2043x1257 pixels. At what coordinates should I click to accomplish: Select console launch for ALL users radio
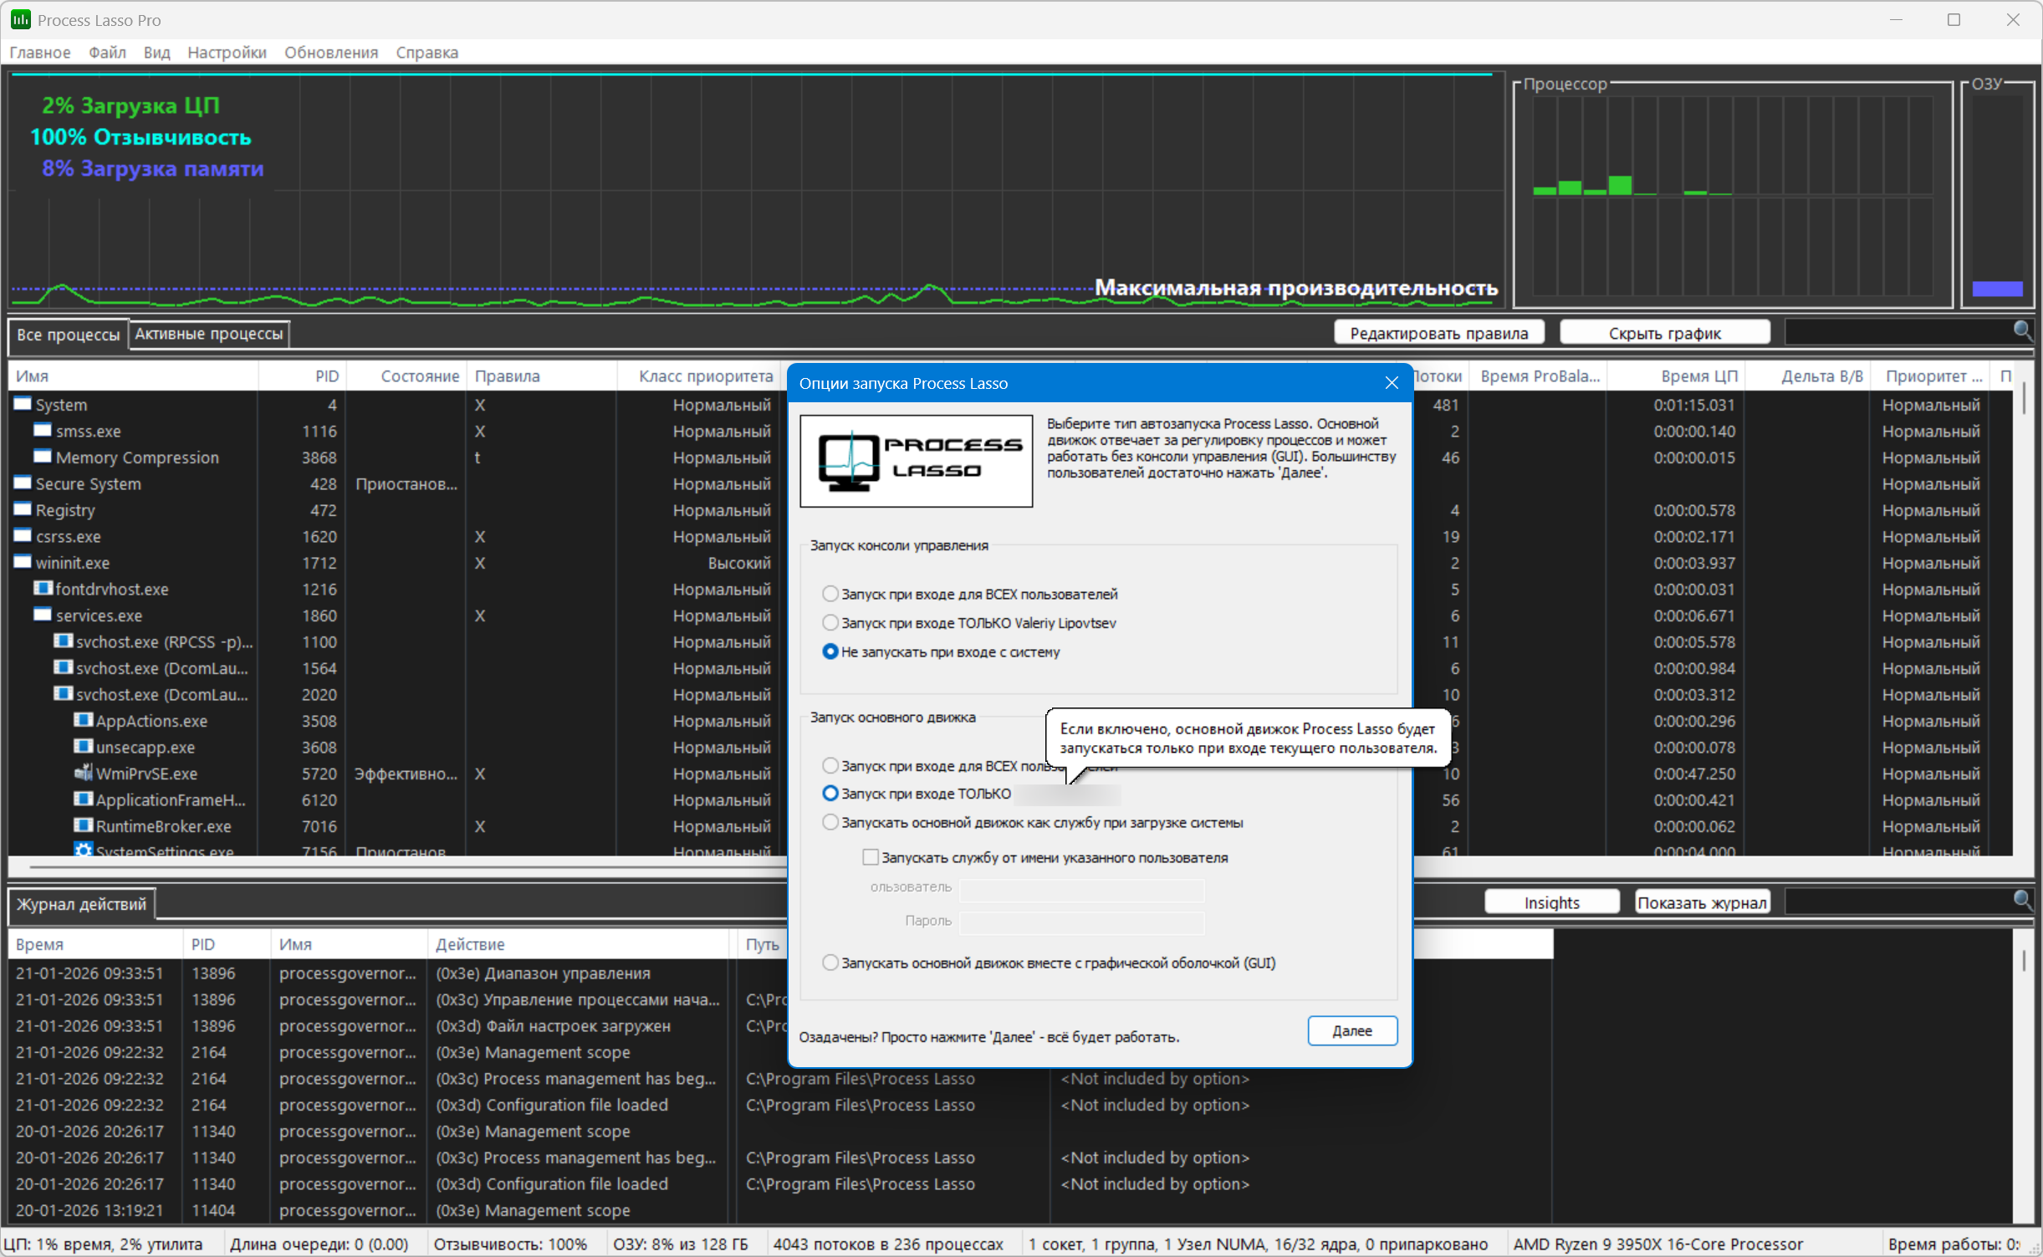click(x=830, y=594)
